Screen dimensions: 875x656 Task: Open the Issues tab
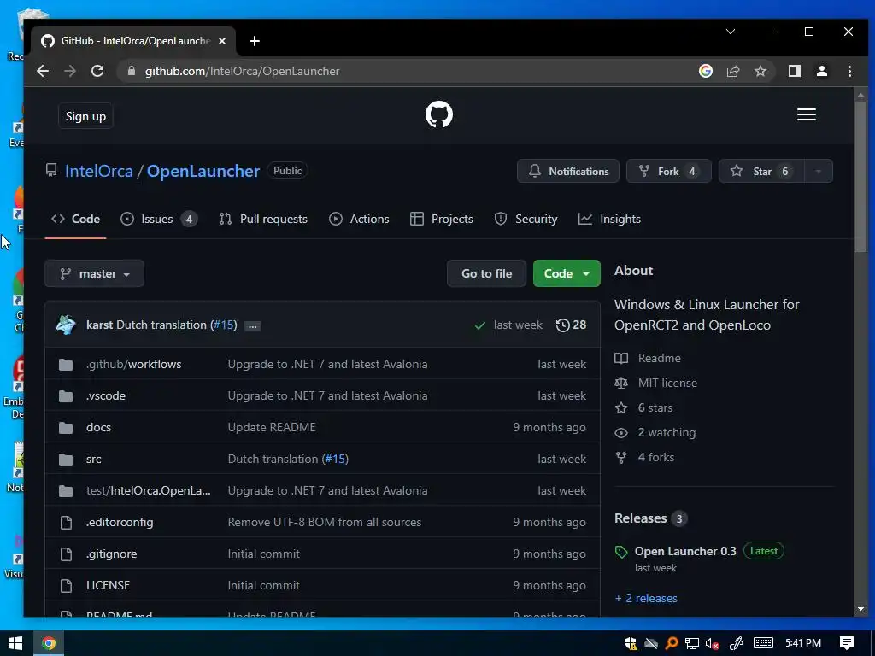point(158,220)
